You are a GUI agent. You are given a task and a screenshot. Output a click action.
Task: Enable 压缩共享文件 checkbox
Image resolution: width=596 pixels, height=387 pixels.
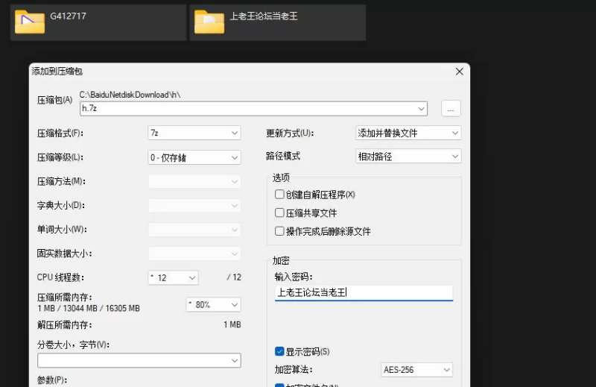[279, 213]
